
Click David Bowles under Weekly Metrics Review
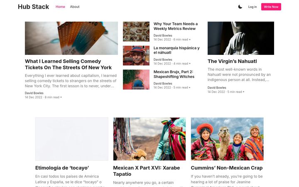click(x=163, y=35)
